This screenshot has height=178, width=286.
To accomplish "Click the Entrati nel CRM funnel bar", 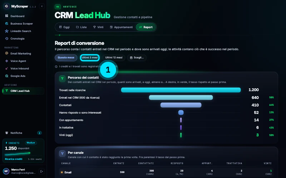I will (x=181, y=98).
